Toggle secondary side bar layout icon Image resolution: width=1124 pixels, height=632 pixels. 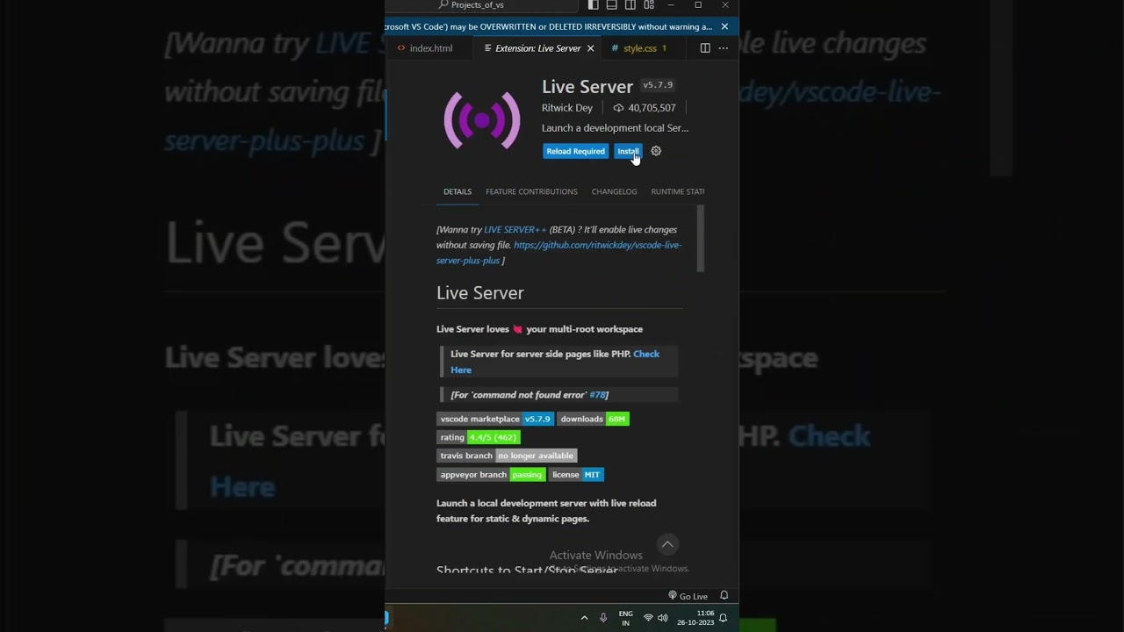tap(630, 5)
